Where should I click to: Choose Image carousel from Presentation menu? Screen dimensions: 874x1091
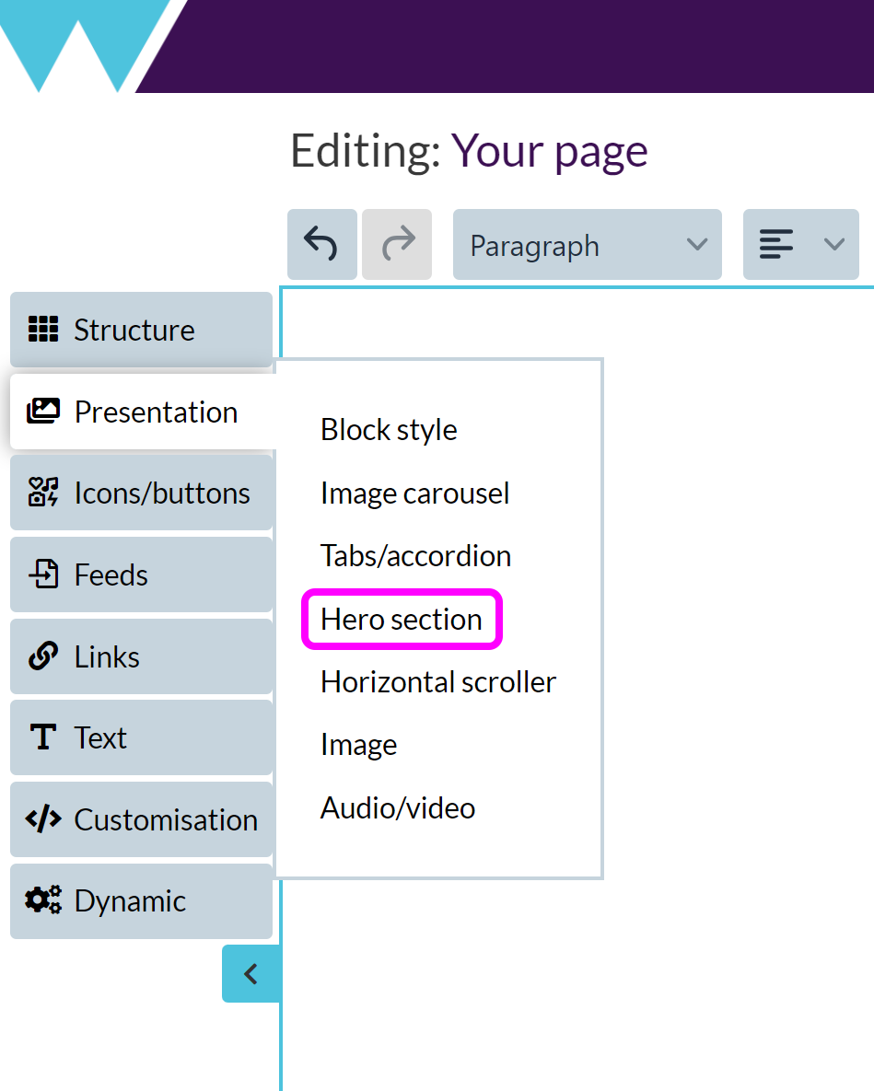(414, 493)
